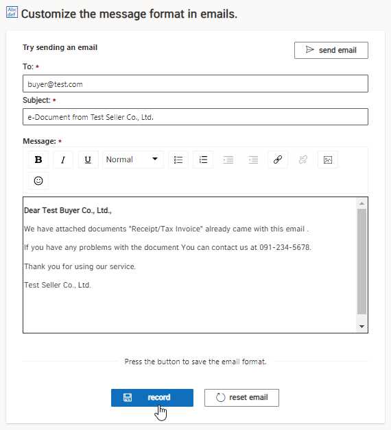Insert a hyperlink with the link icon

[x=278, y=160]
